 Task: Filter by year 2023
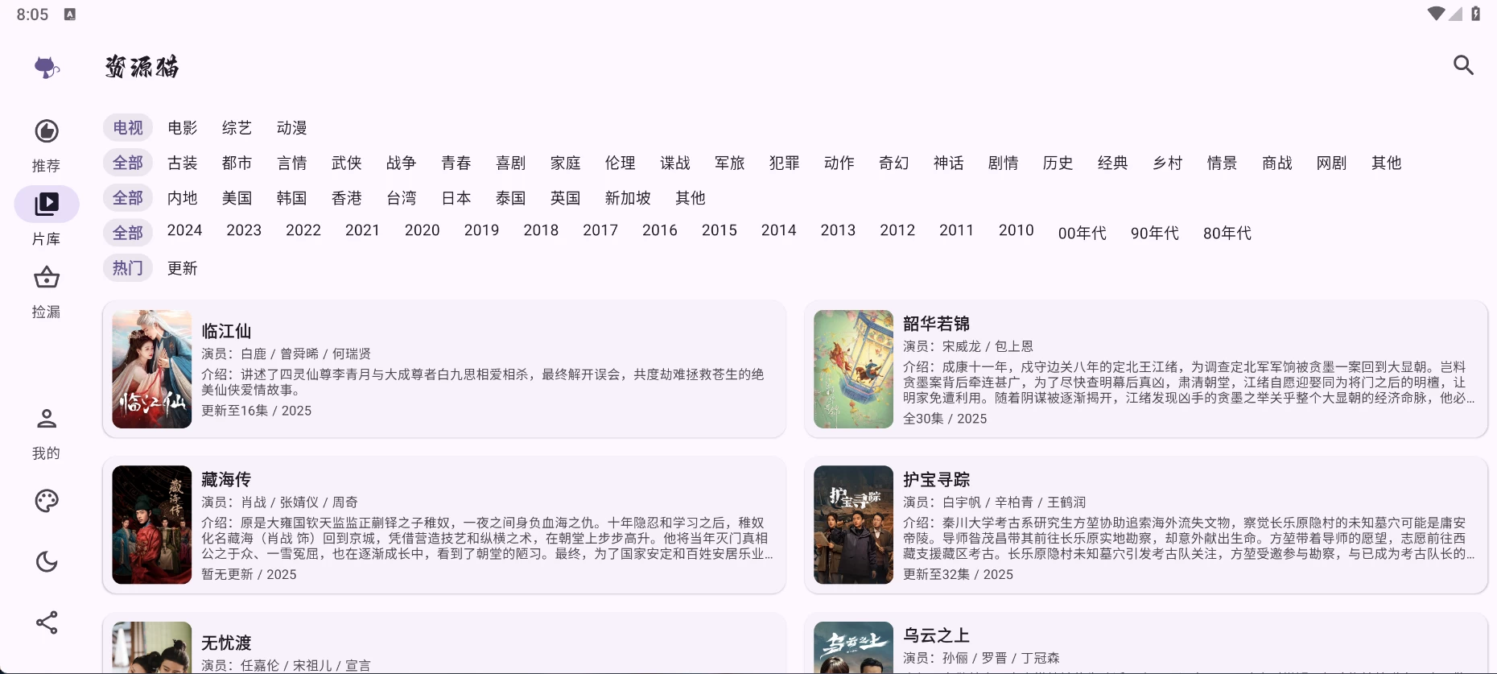244,230
